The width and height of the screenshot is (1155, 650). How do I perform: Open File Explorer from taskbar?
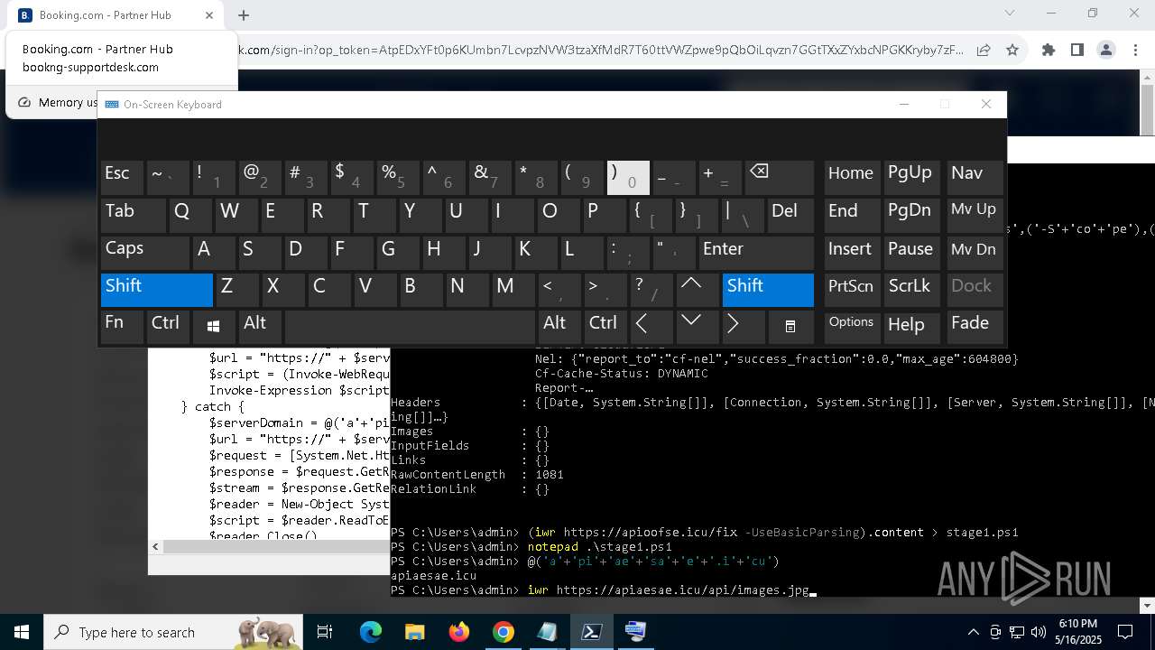coord(415,632)
